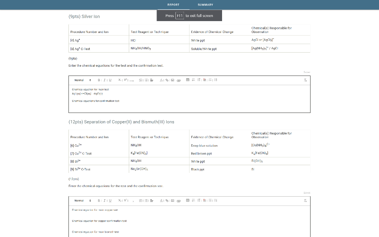The image size is (379, 237).
Task: Insert an image into the response editor
Action: (172, 80)
